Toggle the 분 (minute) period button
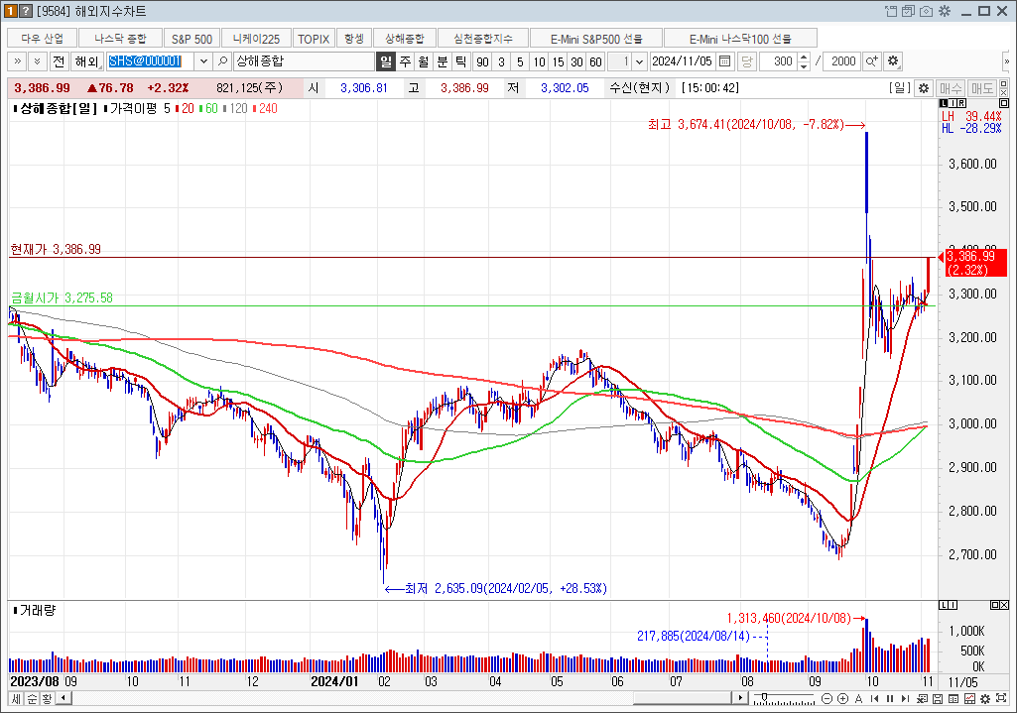1017x713 pixels. click(443, 61)
